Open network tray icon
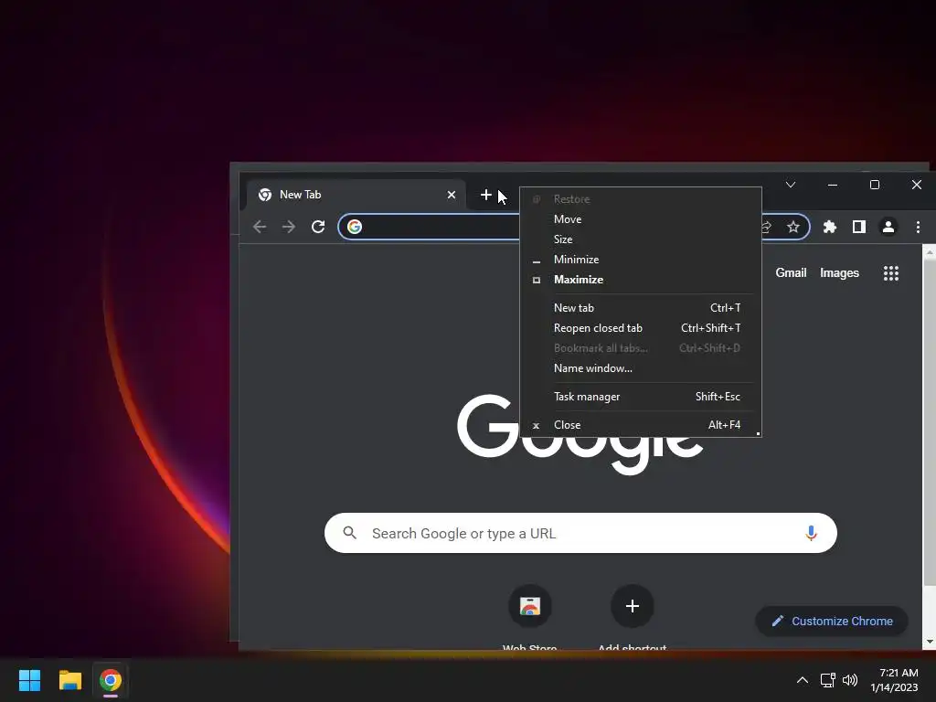Viewport: 936px width, 702px height. pos(827,680)
